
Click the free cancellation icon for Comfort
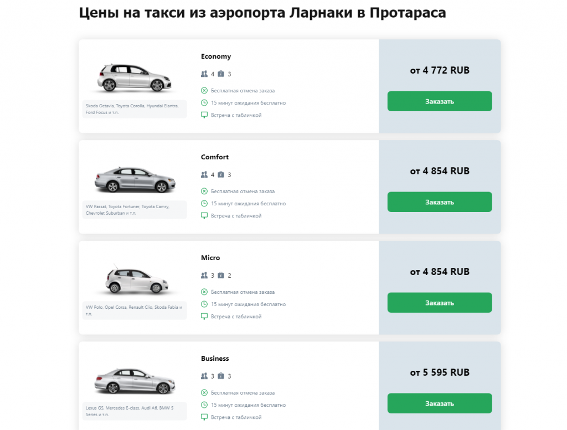204,191
